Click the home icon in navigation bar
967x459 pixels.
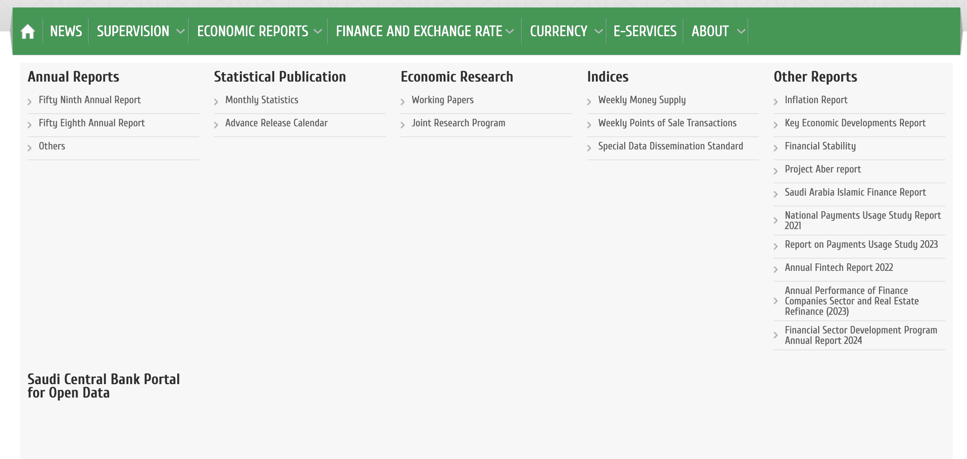point(27,32)
